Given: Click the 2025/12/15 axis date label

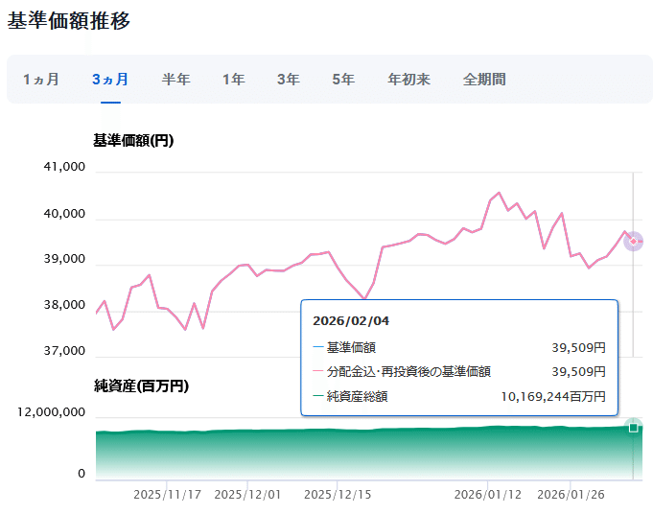Looking at the screenshot, I should (338, 495).
